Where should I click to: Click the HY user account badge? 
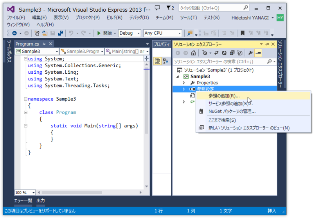(x=280, y=18)
